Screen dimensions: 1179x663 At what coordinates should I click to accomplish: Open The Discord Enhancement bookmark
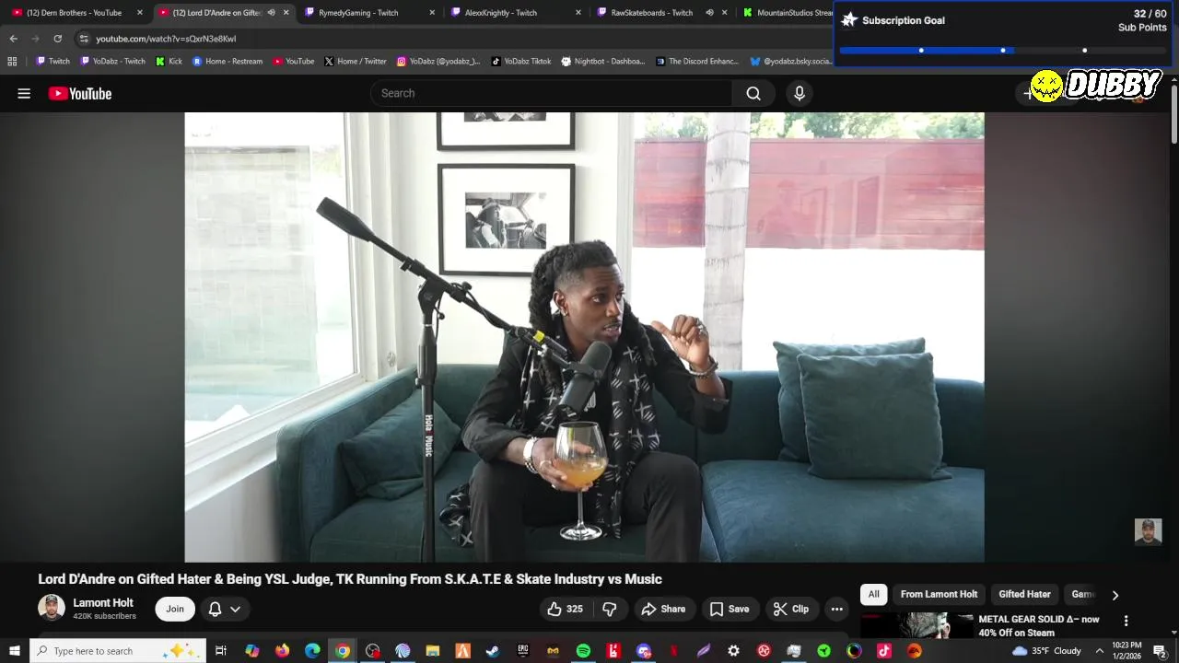click(697, 62)
